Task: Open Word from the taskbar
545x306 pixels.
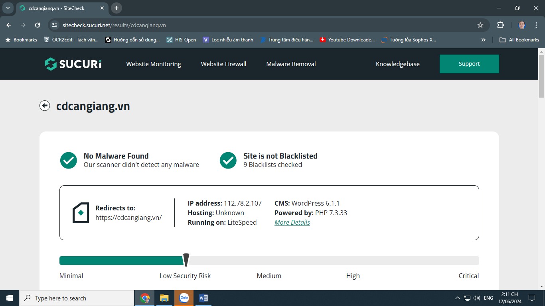Action: (x=203, y=298)
